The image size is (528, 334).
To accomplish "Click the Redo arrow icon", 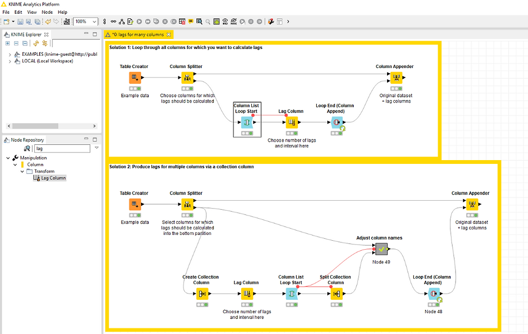I will pyautogui.click(x=56, y=22).
